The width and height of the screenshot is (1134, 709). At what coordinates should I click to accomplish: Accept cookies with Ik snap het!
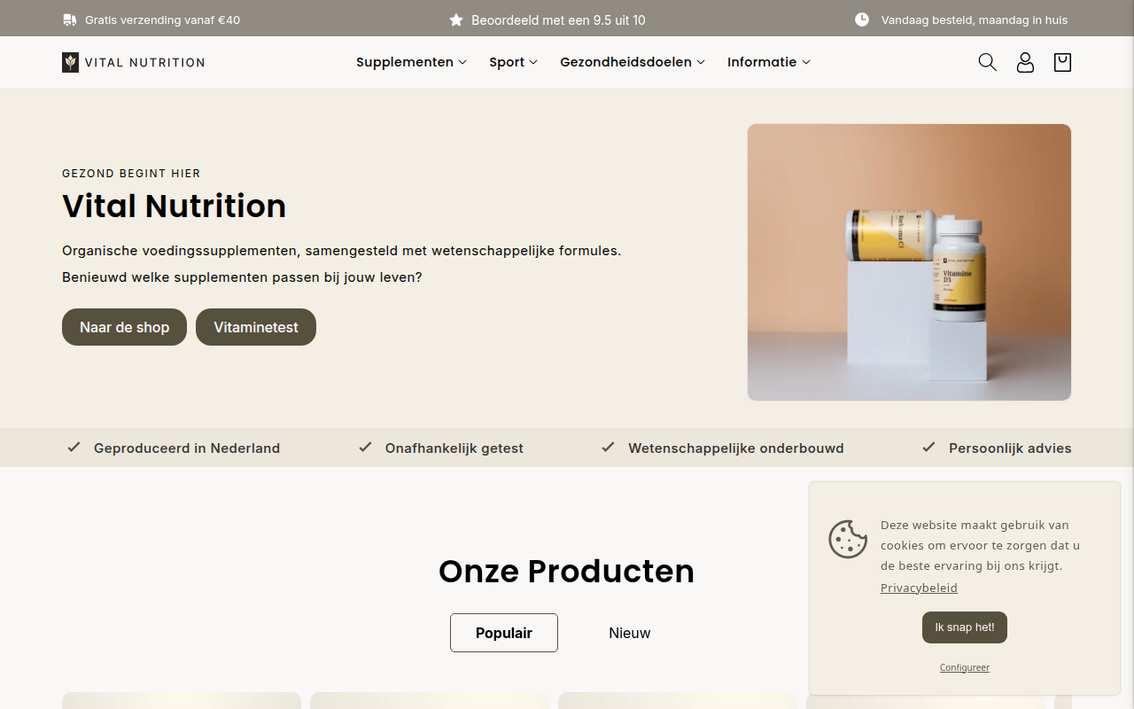965,627
